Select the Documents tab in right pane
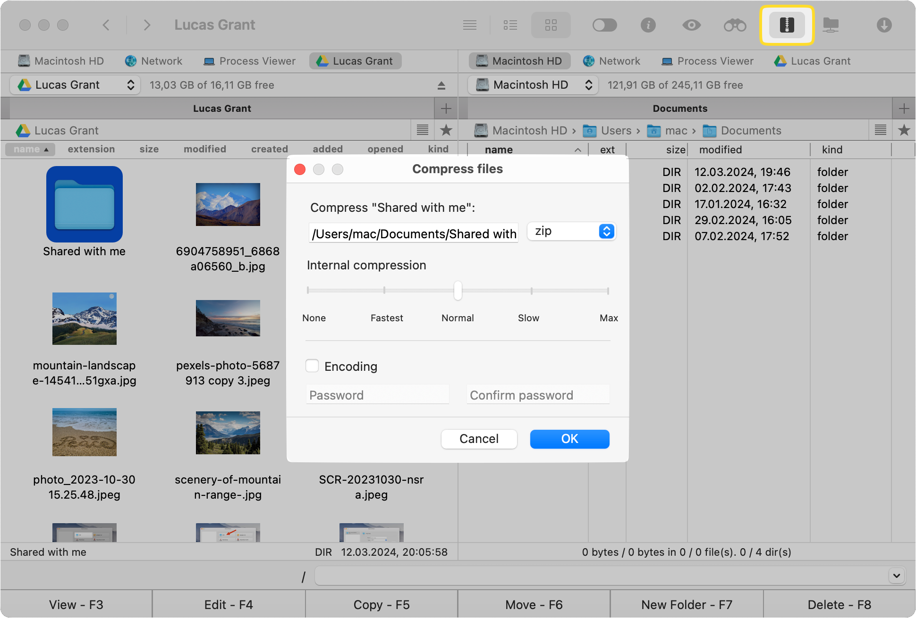The height and width of the screenshot is (618, 916). (x=680, y=109)
